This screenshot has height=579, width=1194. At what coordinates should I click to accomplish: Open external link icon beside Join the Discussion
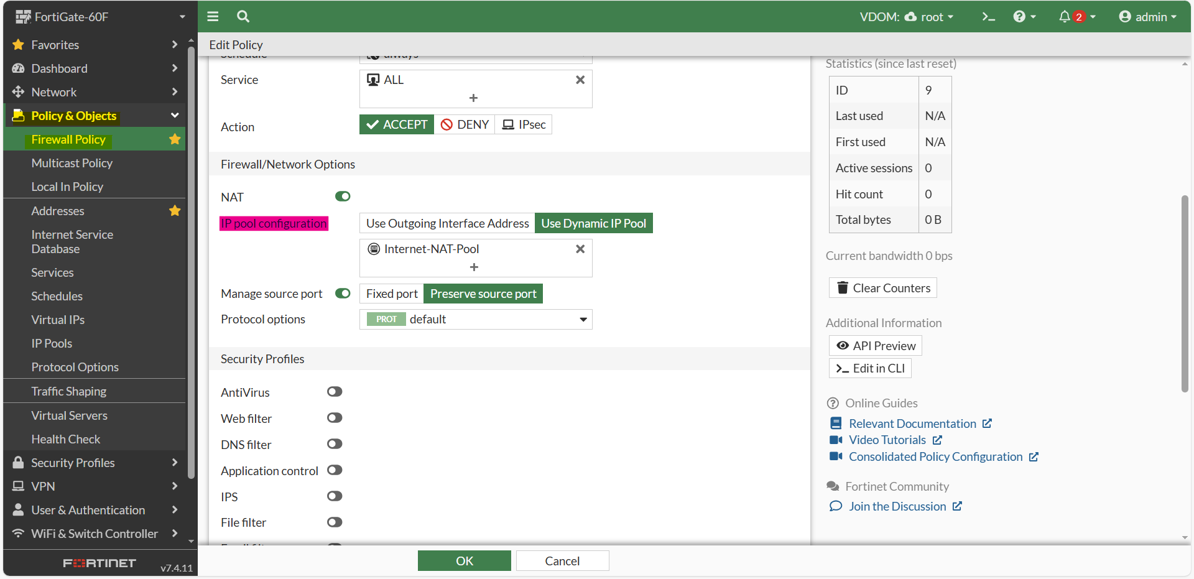click(957, 506)
